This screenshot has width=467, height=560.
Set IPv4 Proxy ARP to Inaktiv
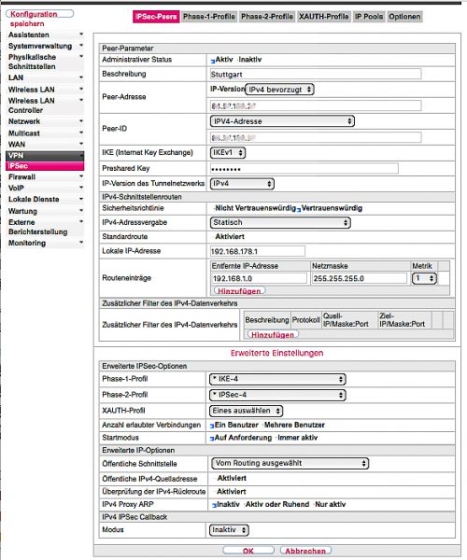(214, 505)
